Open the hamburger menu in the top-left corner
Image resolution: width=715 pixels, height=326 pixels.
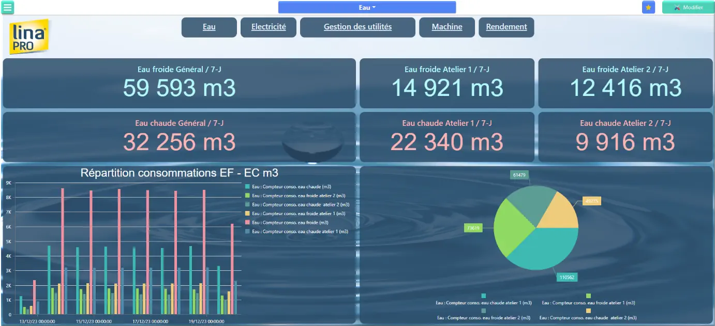(x=8, y=7)
